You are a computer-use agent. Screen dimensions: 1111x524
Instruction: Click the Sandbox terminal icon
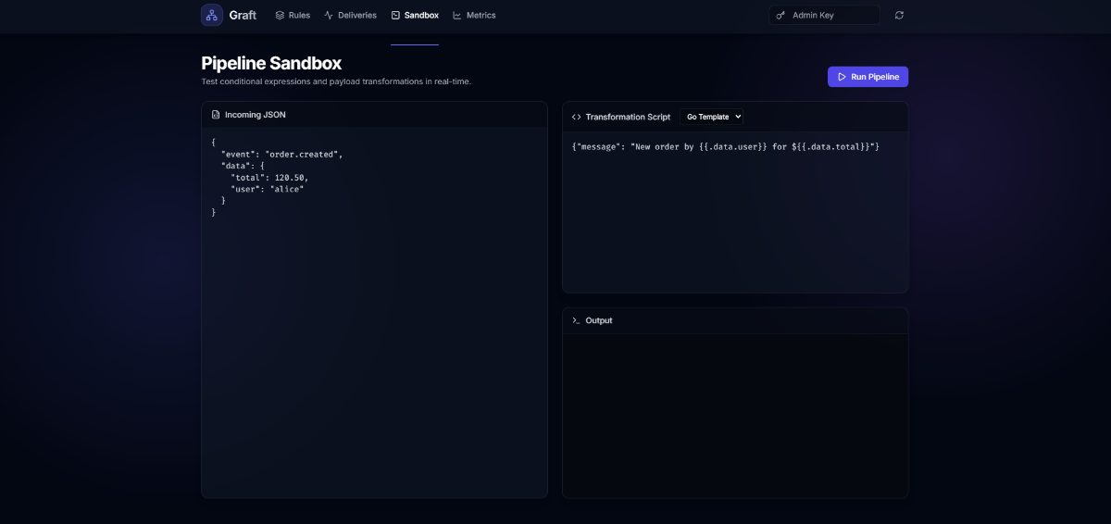tap(395, 16)
